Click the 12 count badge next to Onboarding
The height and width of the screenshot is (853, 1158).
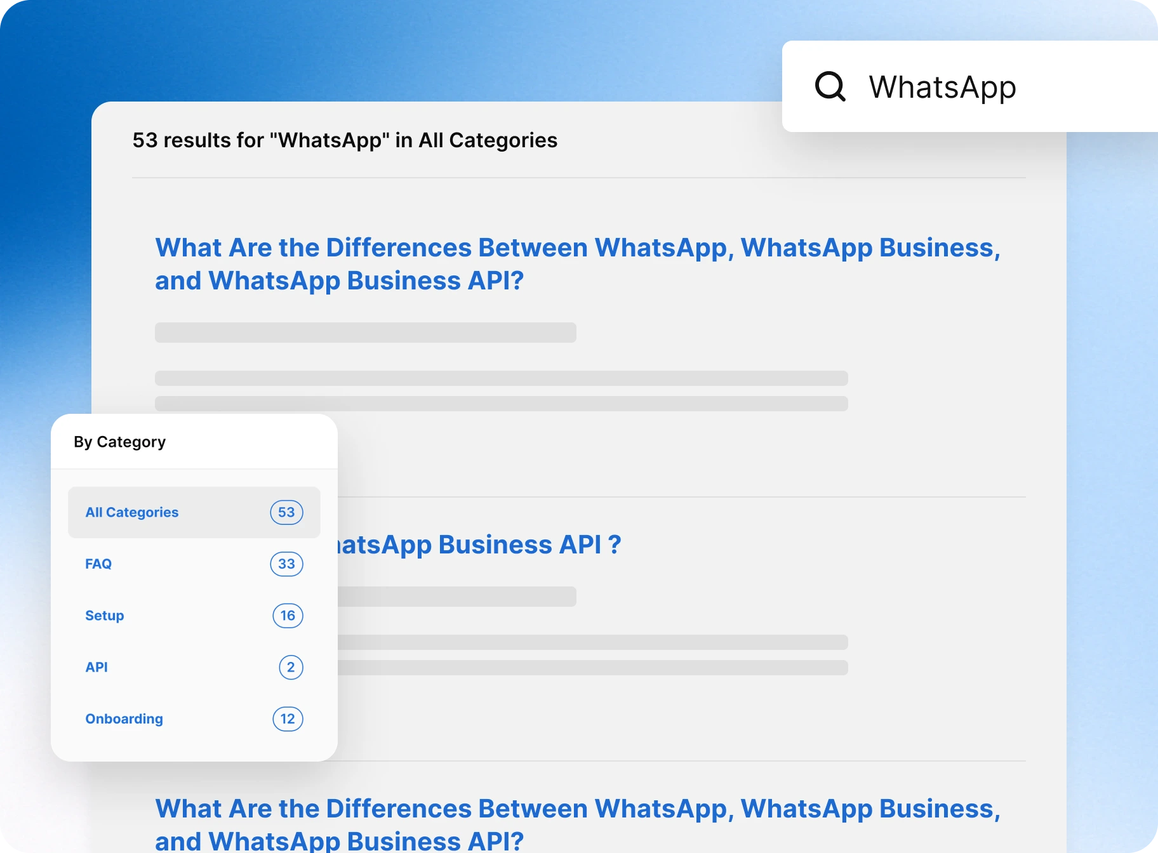point(288,719)
